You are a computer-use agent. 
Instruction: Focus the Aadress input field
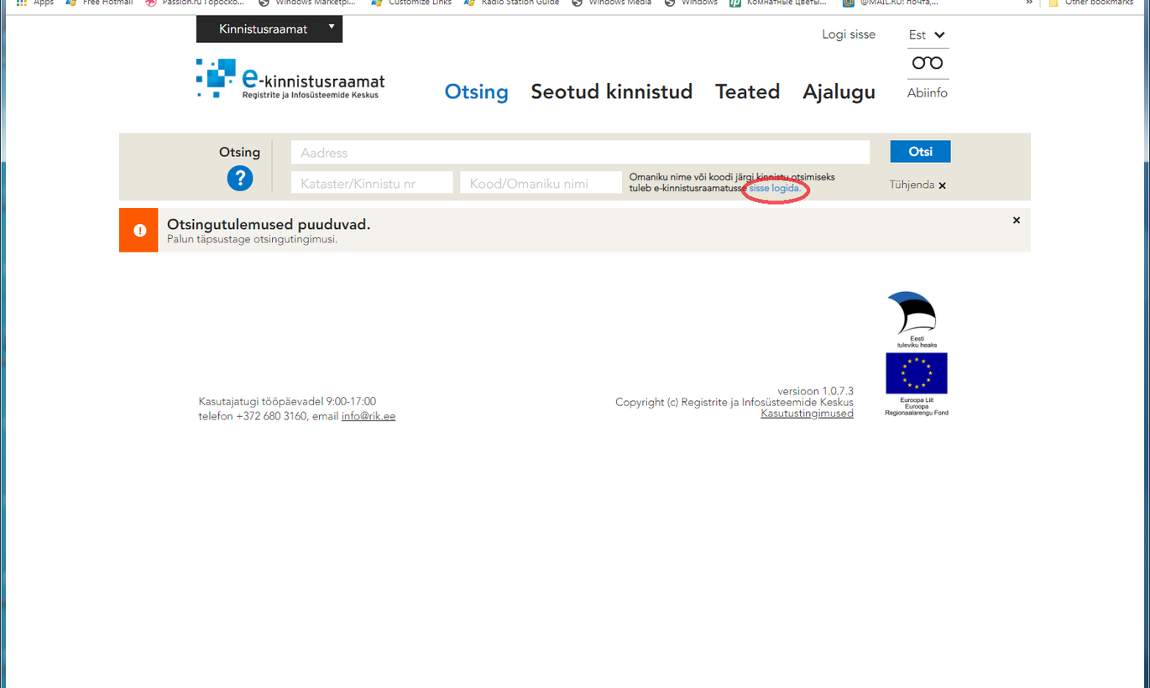580,153
